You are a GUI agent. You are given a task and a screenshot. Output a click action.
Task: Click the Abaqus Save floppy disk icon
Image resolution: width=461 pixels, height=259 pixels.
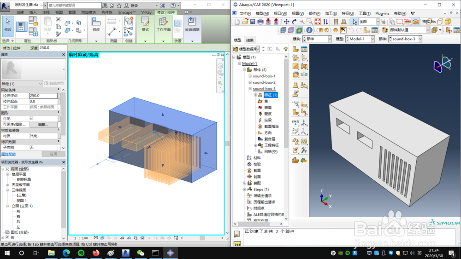(x=253, y=22)
